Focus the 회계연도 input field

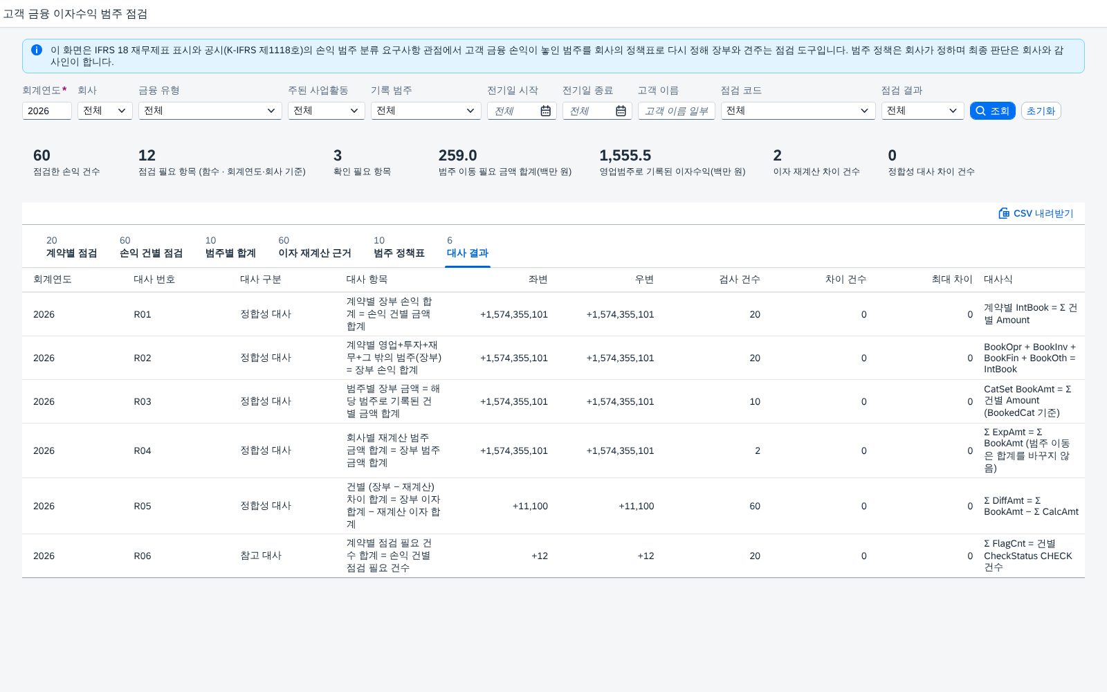tap(47, 111)
